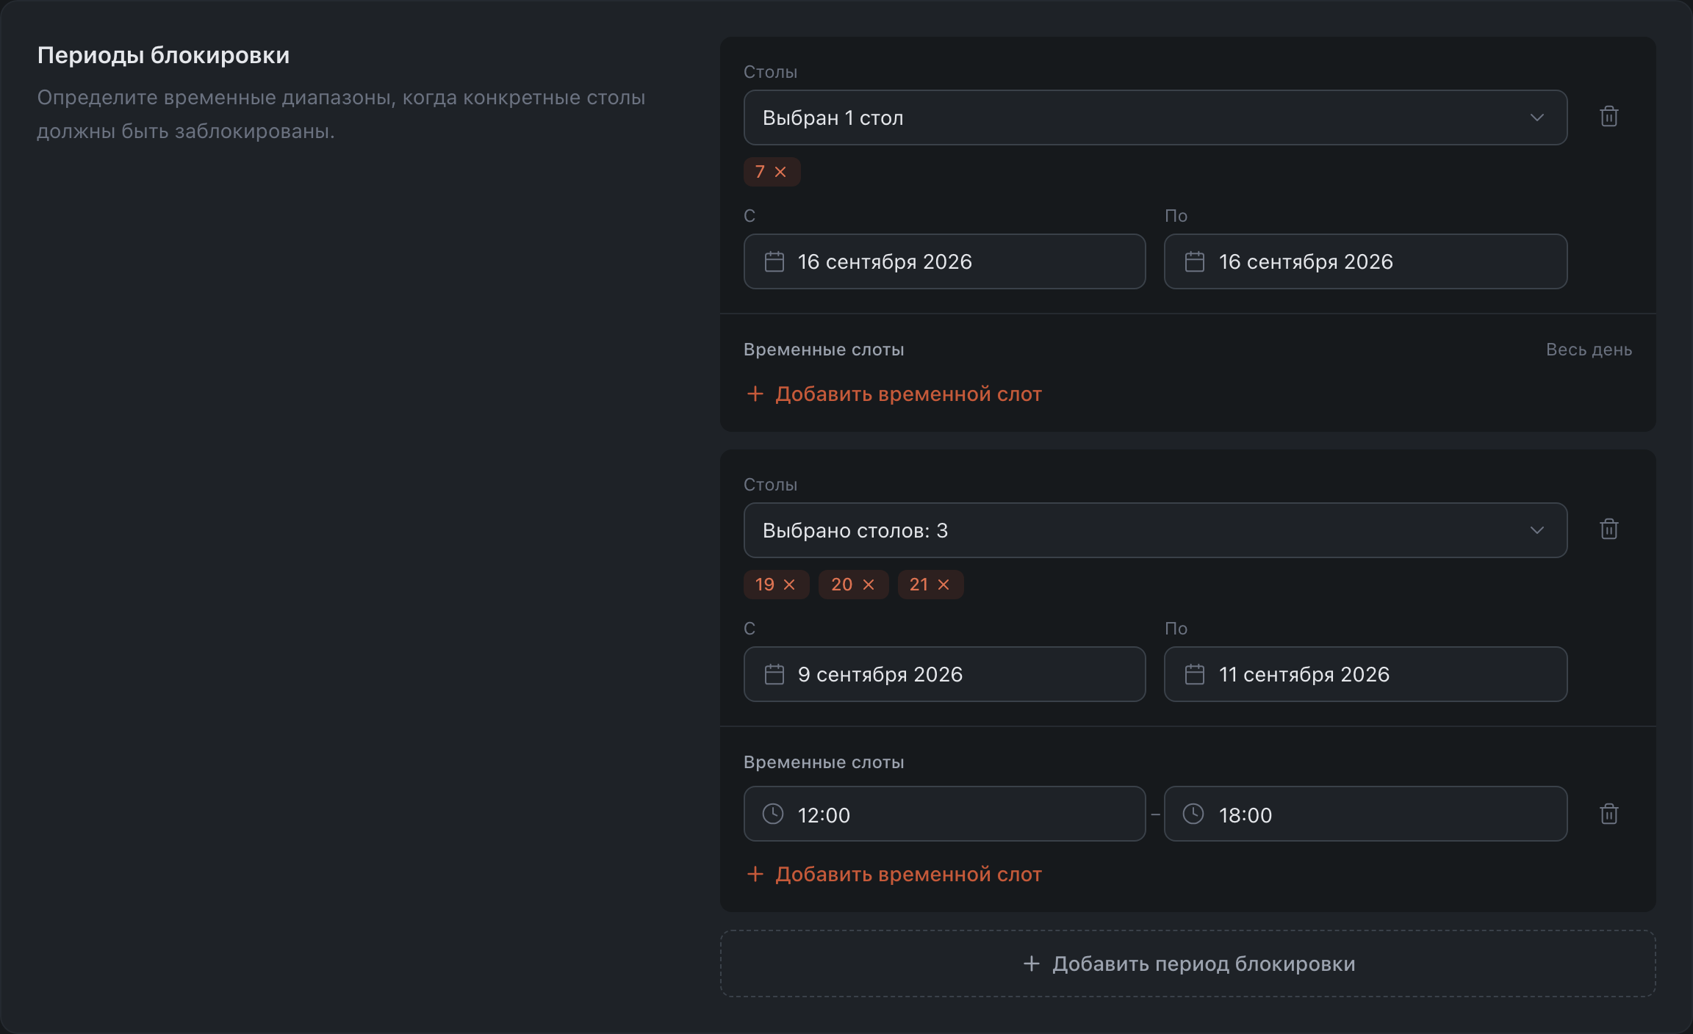
Task: Click 'Добавить период блокировки' button
Action: 1188,963
